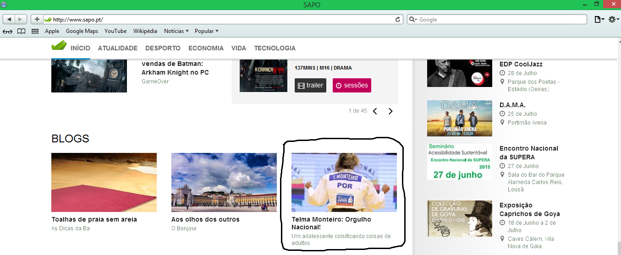This screenshot has width=621, height=255.
Task: Open Encontro Nacional da SUPERA event
Action: [x=529, y=152]
